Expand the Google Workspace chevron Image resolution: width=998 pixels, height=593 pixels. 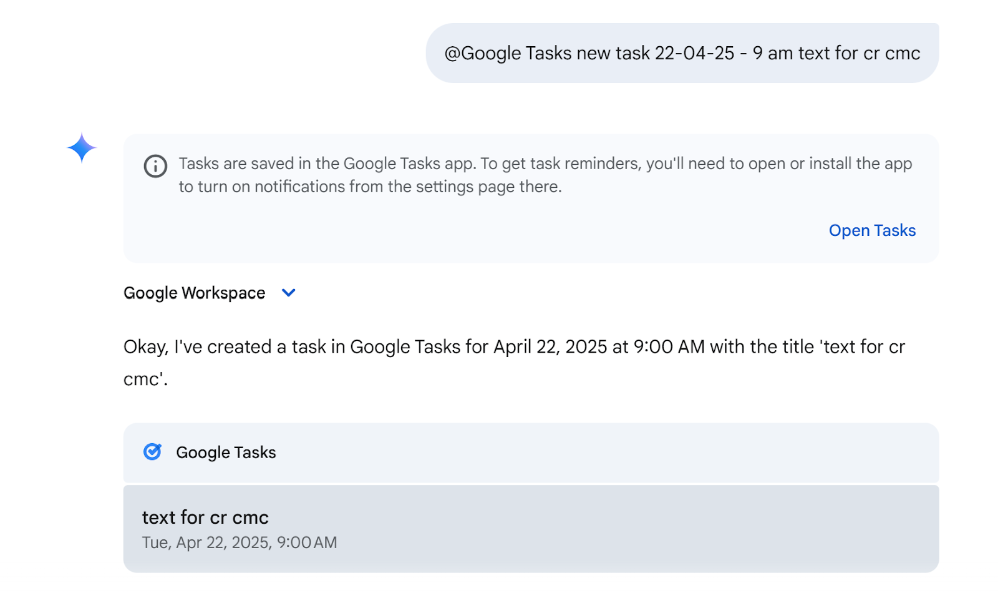coord(288,293)
